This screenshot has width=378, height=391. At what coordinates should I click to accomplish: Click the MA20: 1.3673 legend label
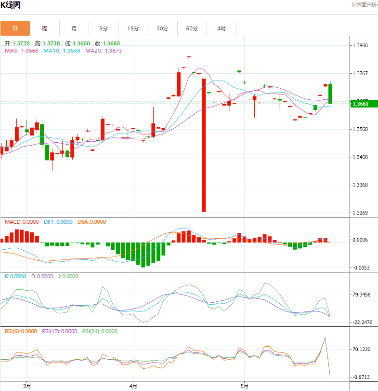pyautogui.click(x=104, y=51)
